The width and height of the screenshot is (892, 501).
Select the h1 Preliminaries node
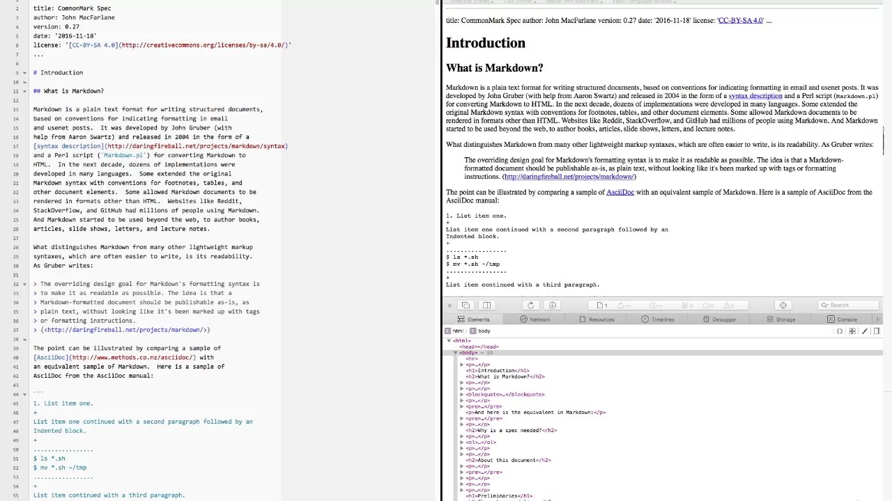pos(498,495)
